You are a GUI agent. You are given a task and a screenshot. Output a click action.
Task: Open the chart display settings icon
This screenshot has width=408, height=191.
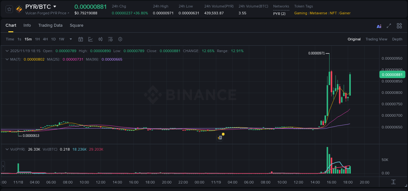[x=110, y=39]
